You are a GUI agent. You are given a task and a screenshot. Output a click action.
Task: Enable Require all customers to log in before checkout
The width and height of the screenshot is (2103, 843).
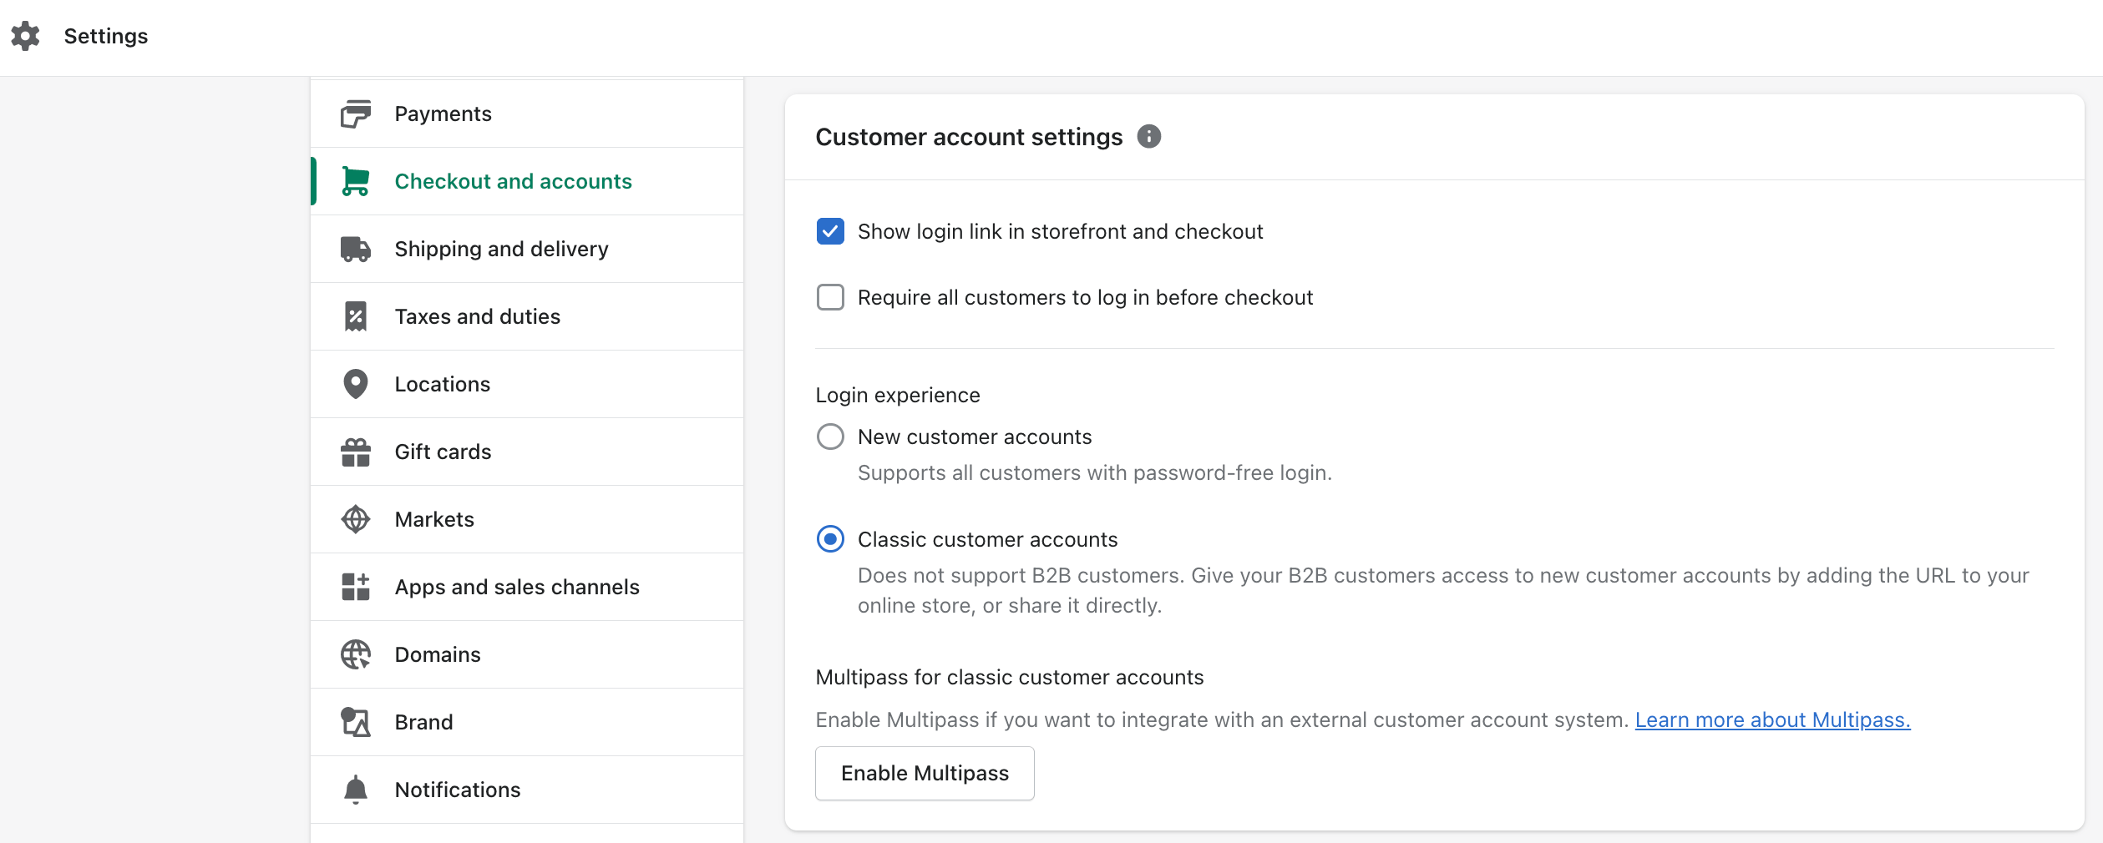point(830,297)
